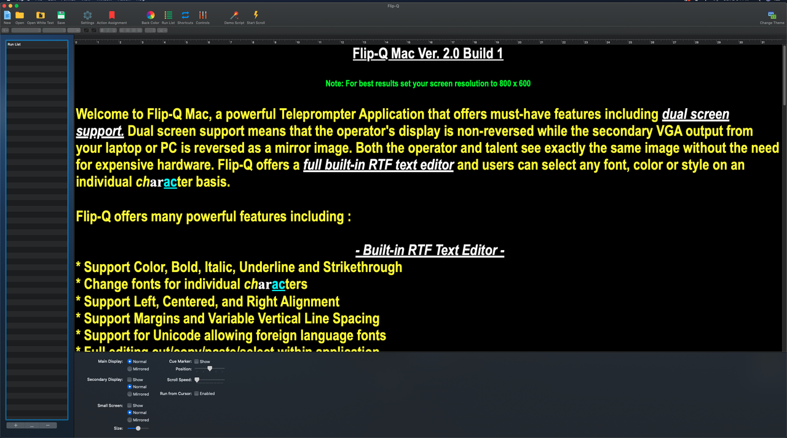Open White Text file from toolbar
Image resolution: width=787 pixels, height=438 pixels.
tap(41, 15)
